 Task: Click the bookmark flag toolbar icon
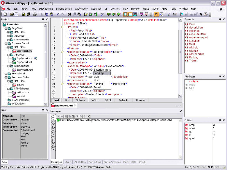coord(182,14)
